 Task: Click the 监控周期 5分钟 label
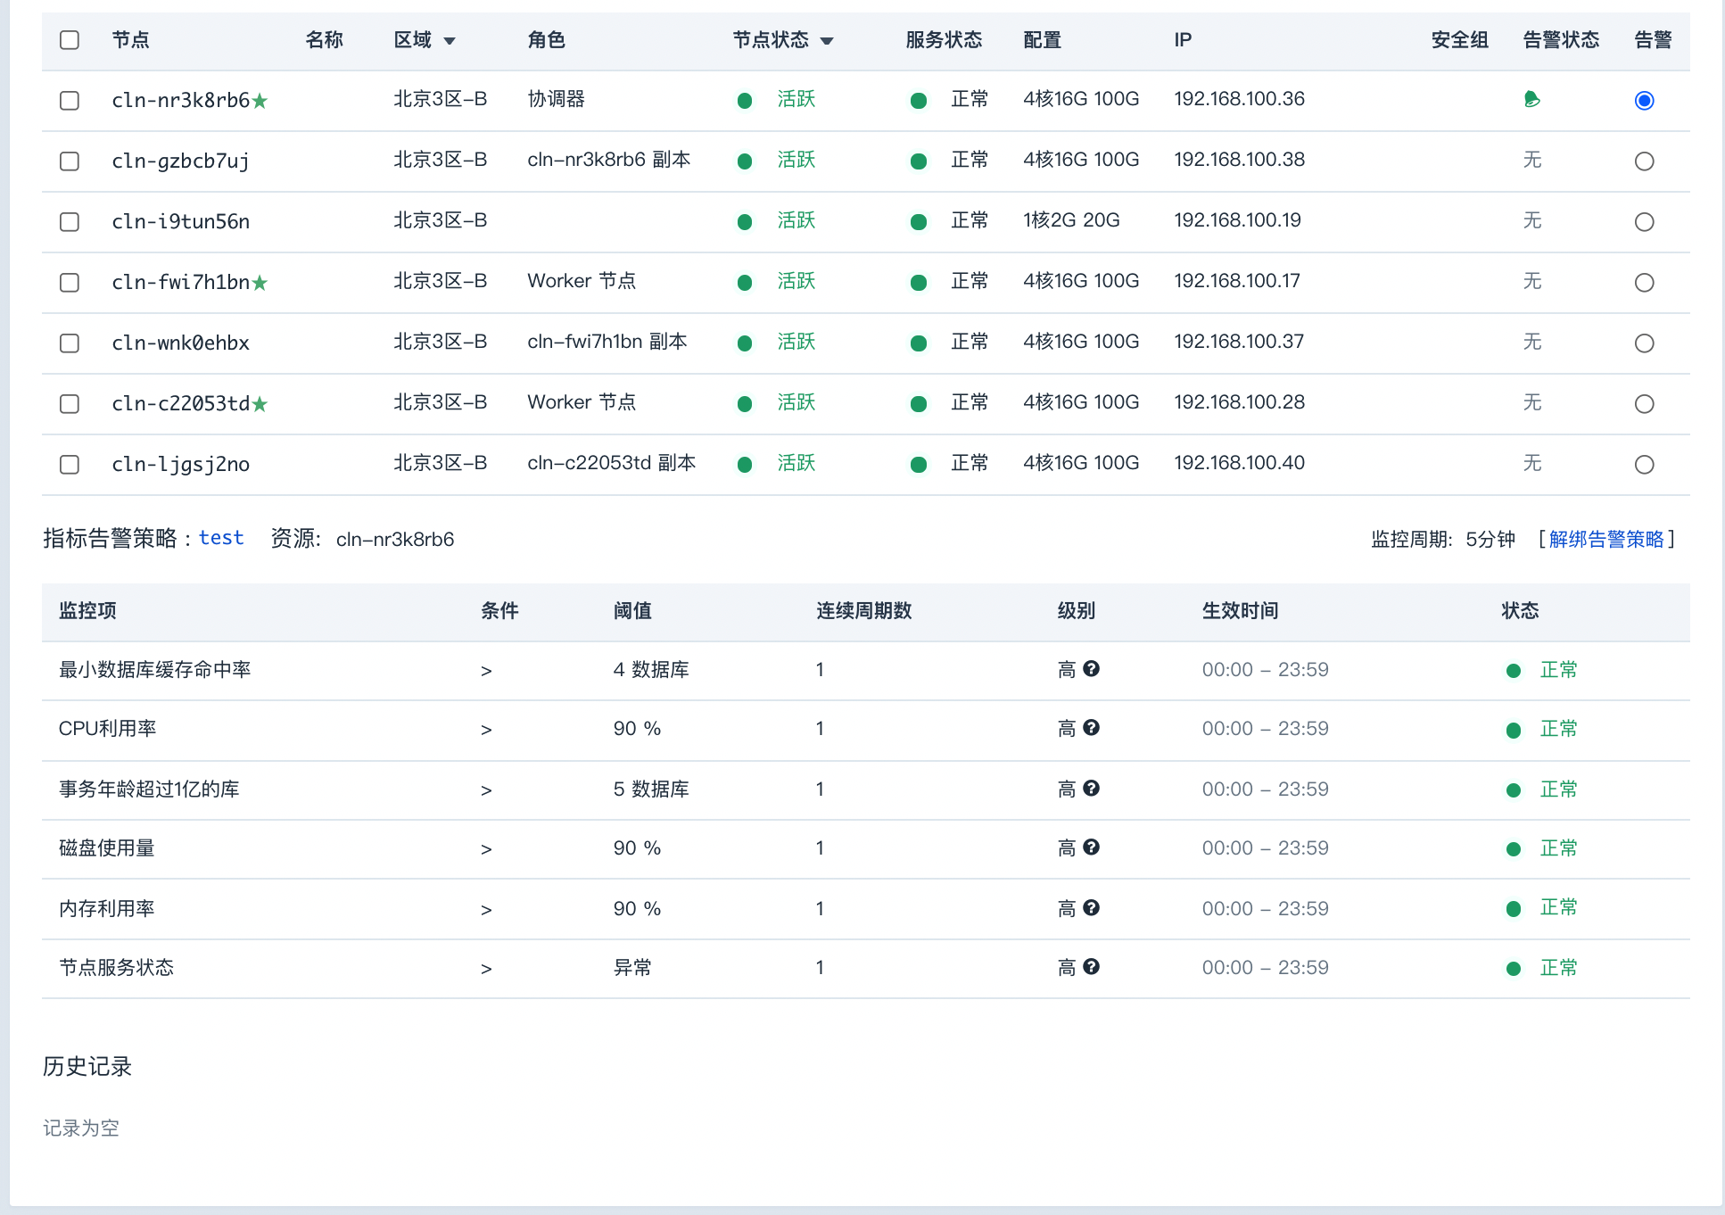click(1442, 539)
